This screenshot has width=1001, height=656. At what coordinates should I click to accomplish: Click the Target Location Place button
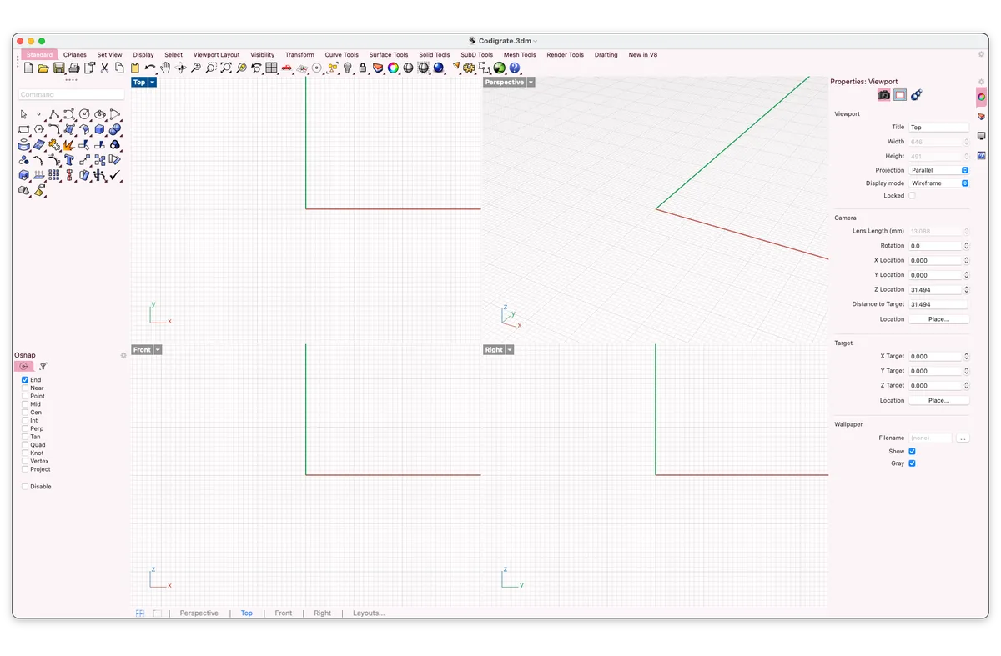[x=938, y=401]
